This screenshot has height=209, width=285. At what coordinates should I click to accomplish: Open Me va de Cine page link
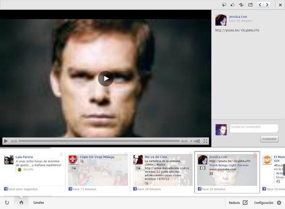tap(156, 157)
